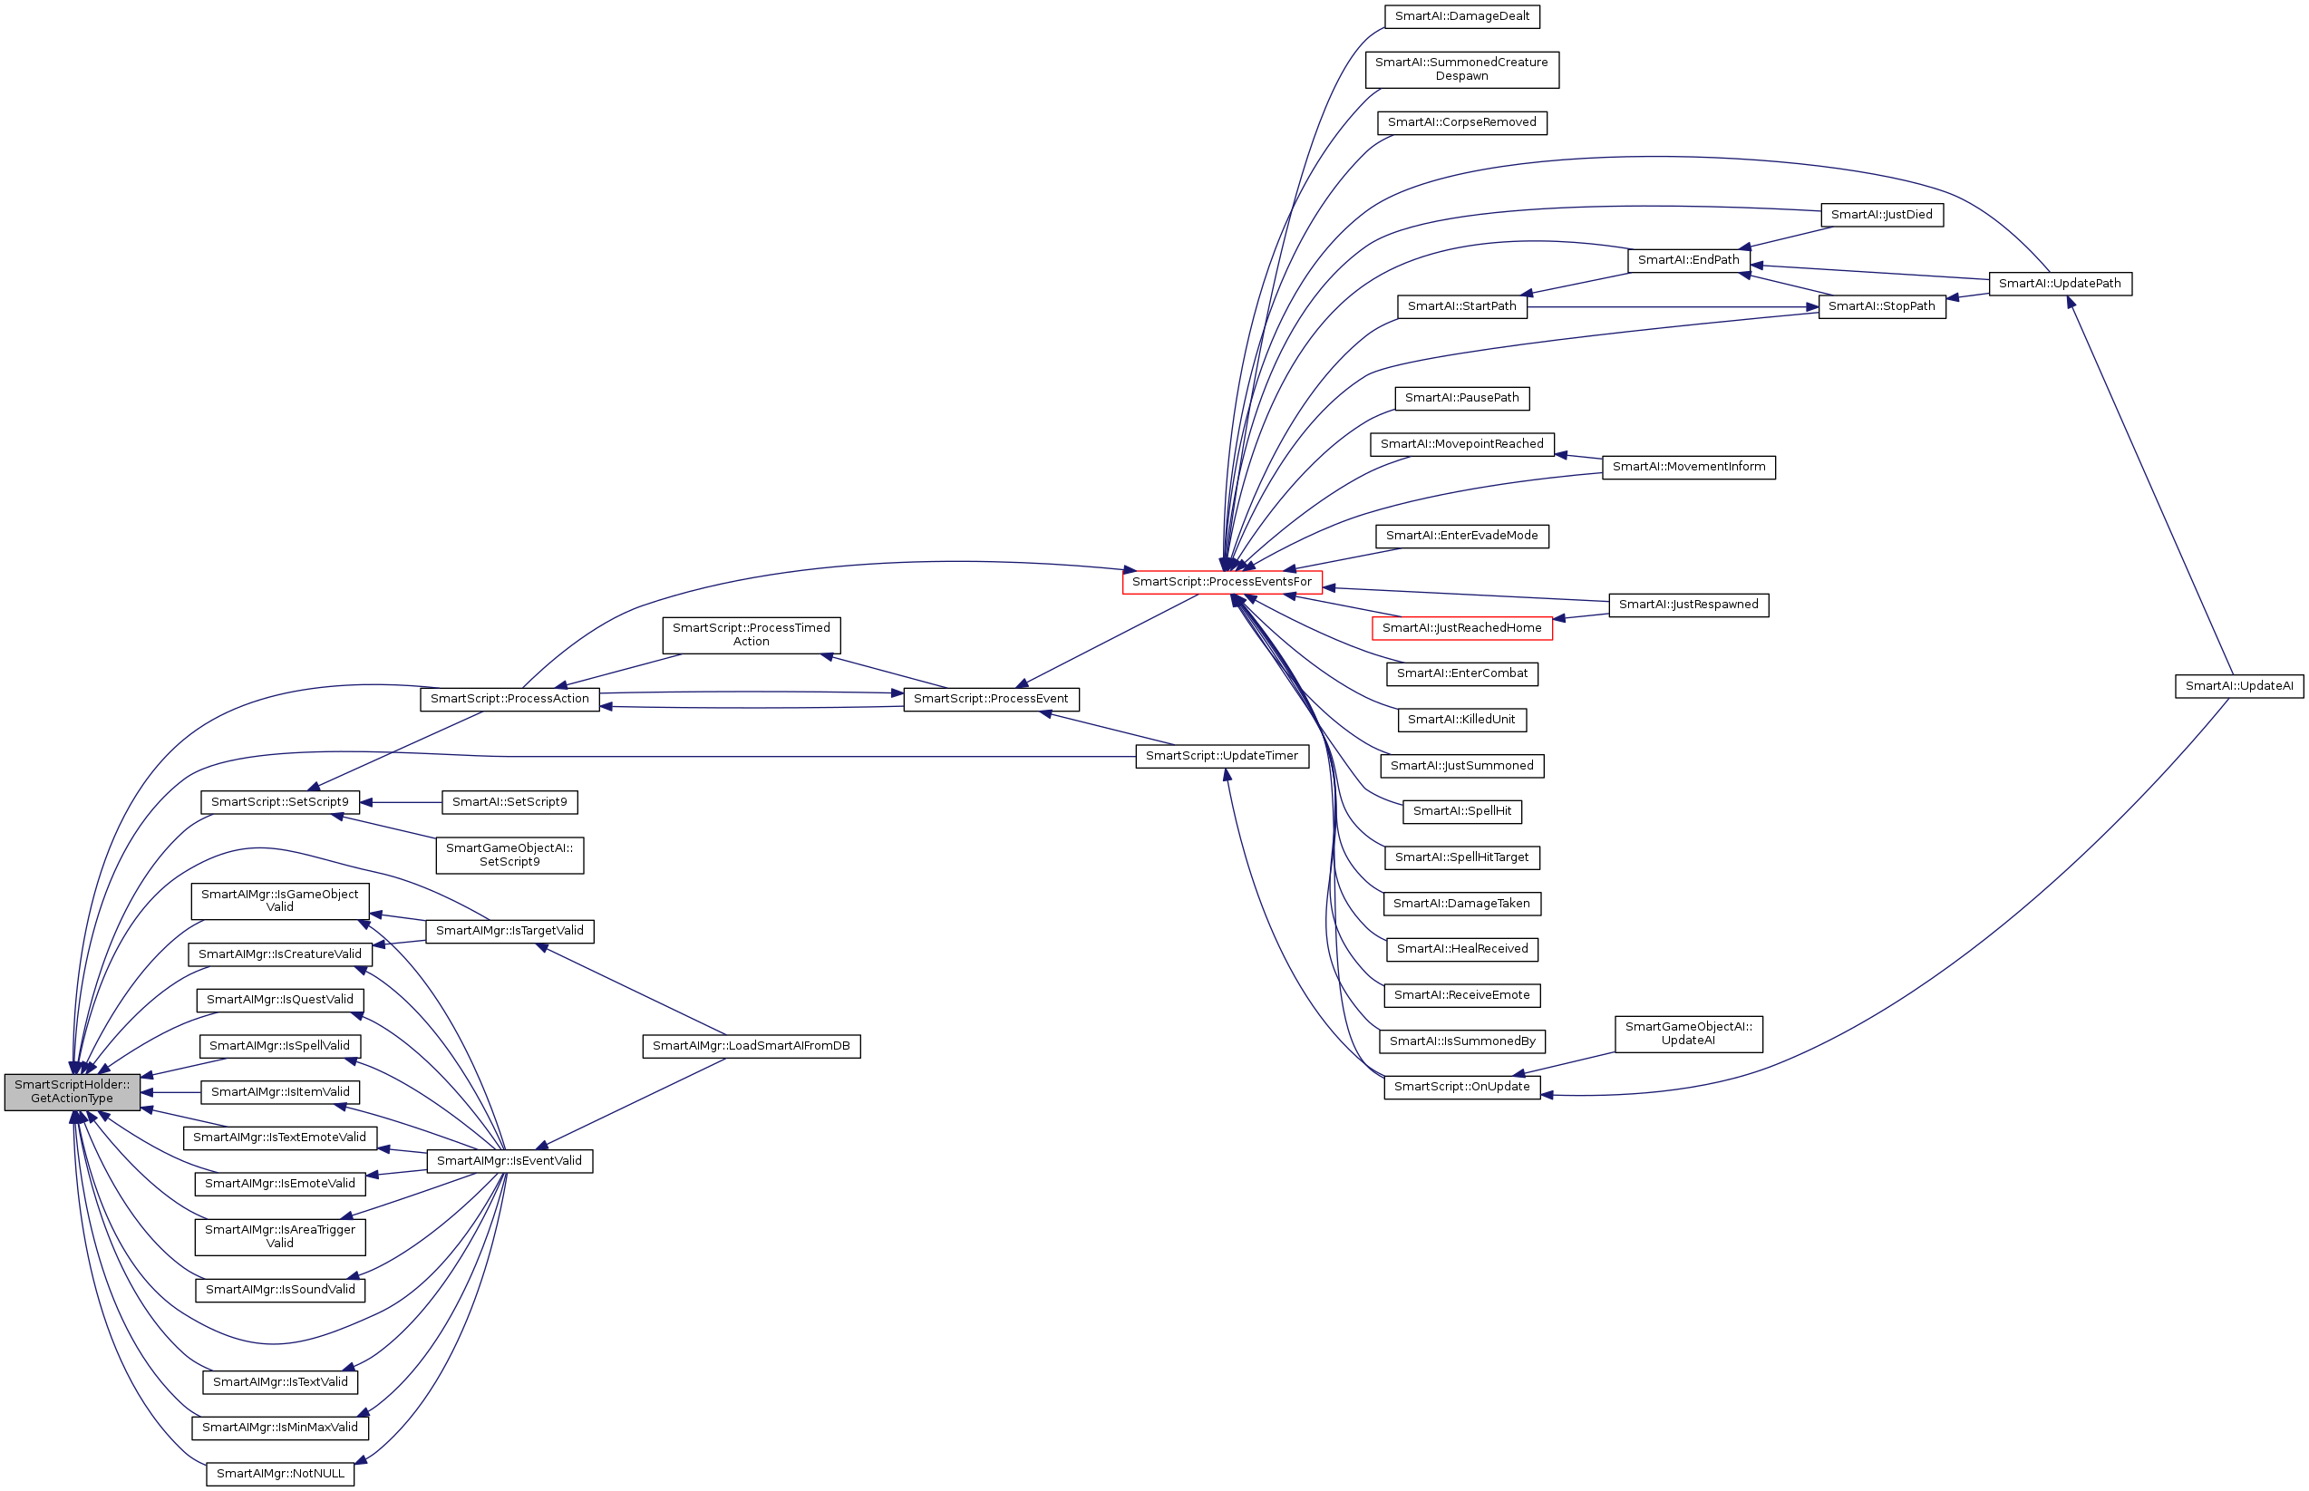The image size is (2309, 1491).
Task: Click the SmartScript::ProcessTimedAction node
Action: [x=751, y=635]
